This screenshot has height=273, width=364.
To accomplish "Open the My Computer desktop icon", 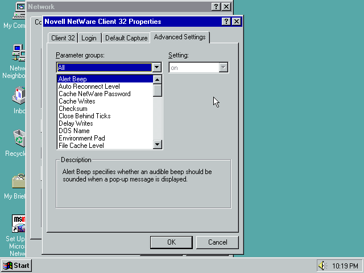I will pos(19,11).
